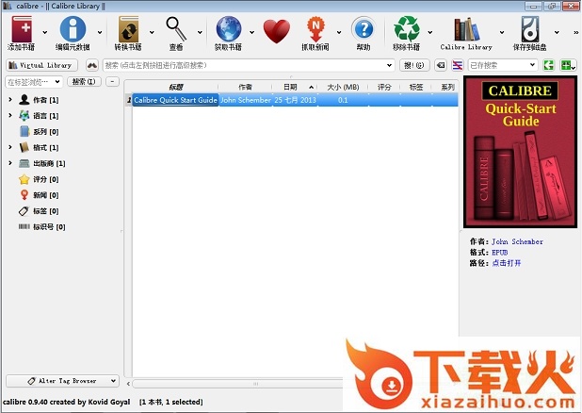The height and width of the screenshot is (413, 582).
Task: Select the Languages category item
Action: pos(39,116)
